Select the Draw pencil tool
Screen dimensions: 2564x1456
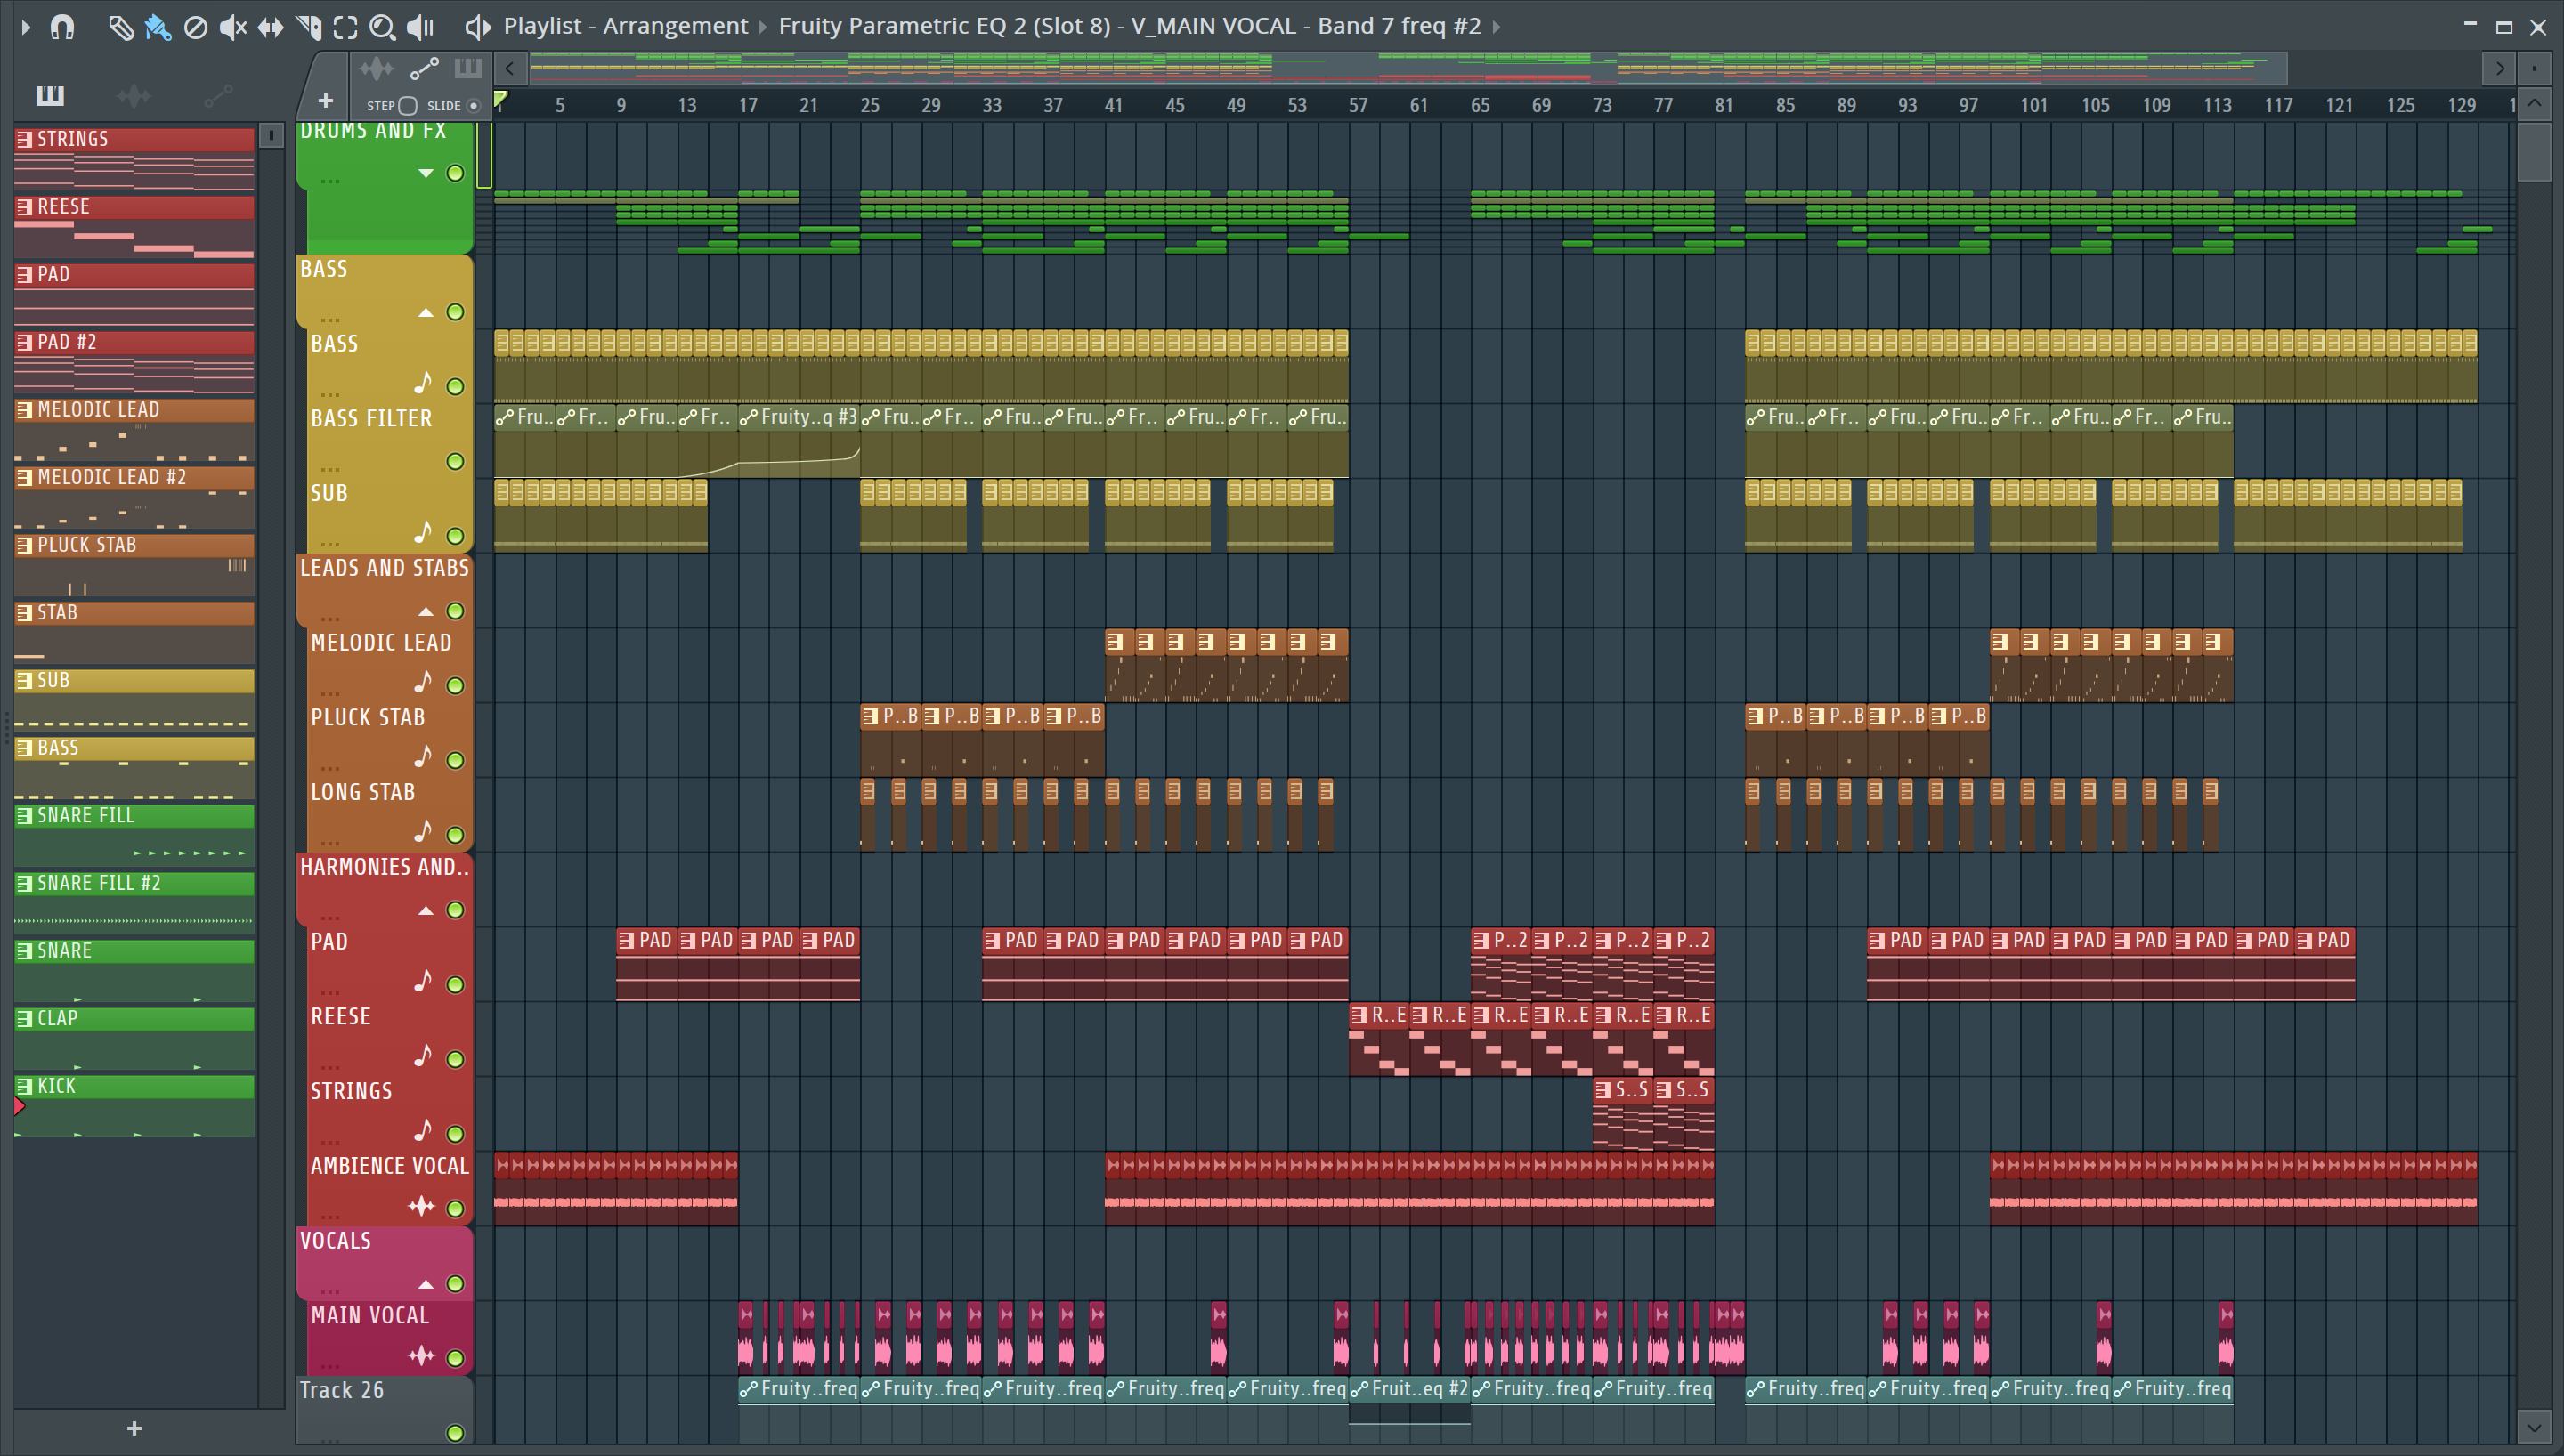[120, 27]
